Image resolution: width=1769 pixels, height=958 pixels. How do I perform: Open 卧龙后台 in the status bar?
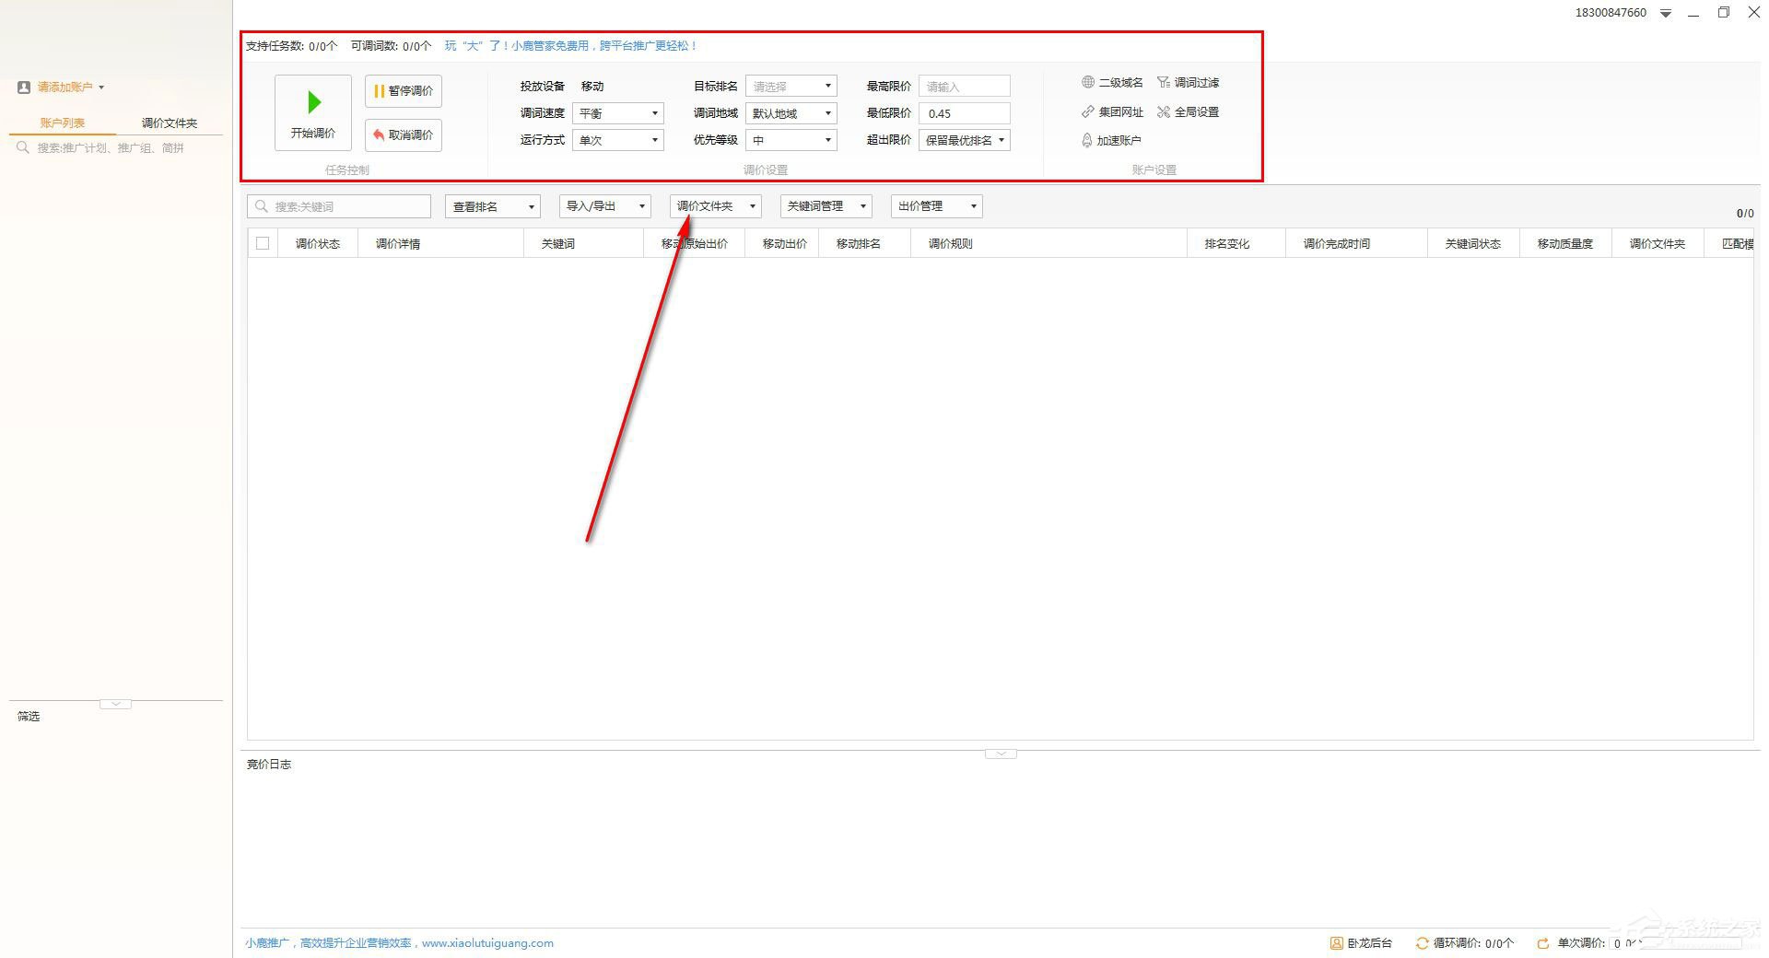coord(1361,943)
